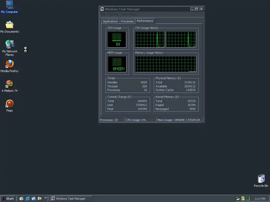
Task: Click Kernel Memory Nonpaged 3940
Action: pyautogui.click(x=192, y=109)
